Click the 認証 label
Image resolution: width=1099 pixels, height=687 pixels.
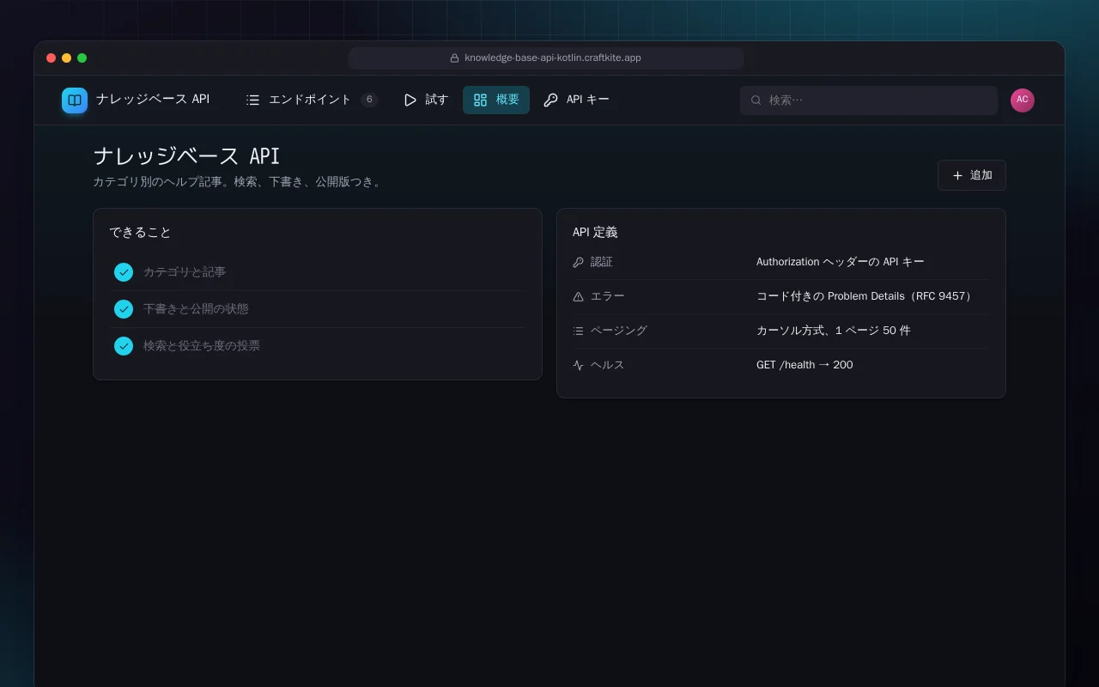click(x=602, y=262)
